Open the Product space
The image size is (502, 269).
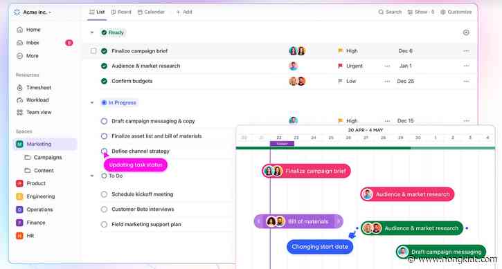(31, 183)
